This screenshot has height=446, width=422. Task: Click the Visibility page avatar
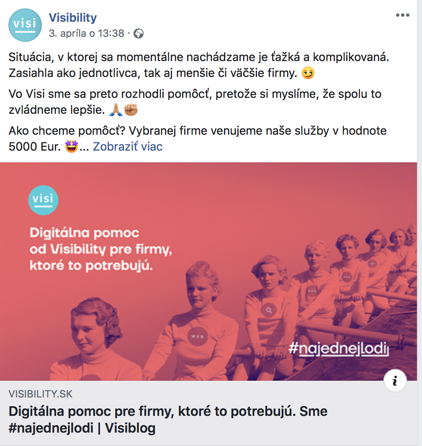coord(25,25)
